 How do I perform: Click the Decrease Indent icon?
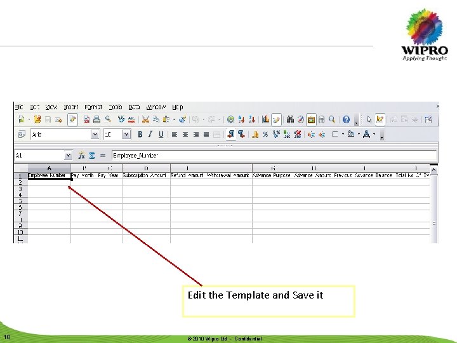tap(311, 135)
